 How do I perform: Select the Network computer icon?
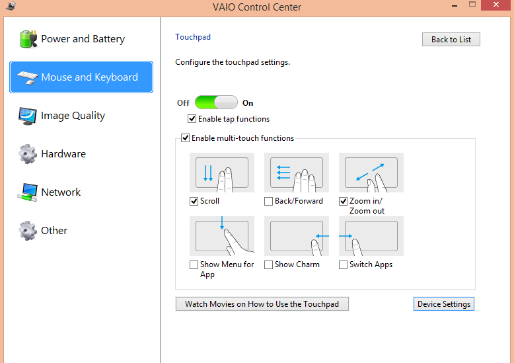pyautogui.click(x=28, y=192)
